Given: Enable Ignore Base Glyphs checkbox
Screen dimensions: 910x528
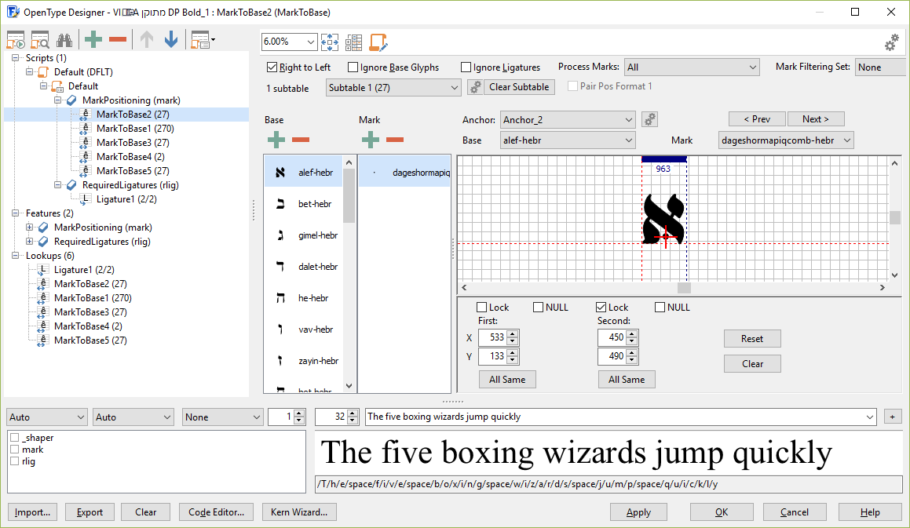Looking at the screenshot, I should point(353,67).
